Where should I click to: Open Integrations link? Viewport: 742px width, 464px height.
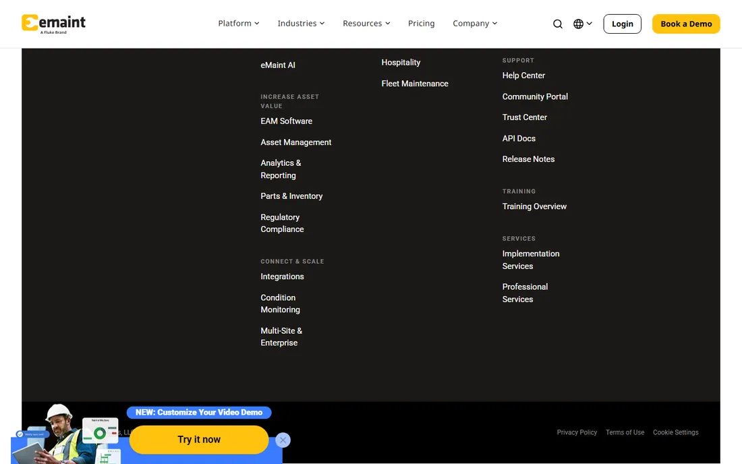pos(282,277)
